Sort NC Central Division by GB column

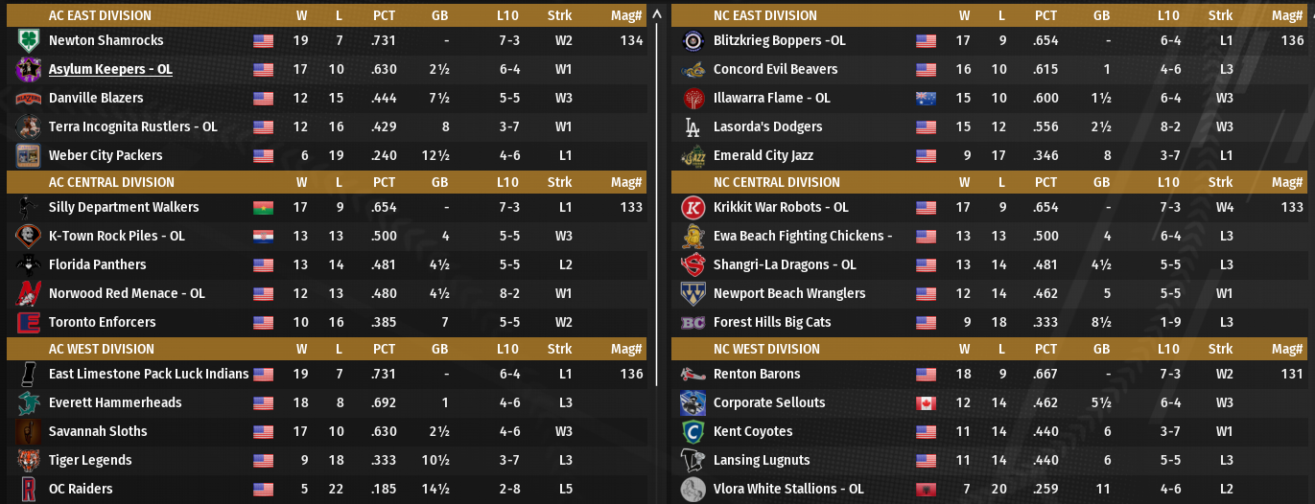[x=1101, y=182]
